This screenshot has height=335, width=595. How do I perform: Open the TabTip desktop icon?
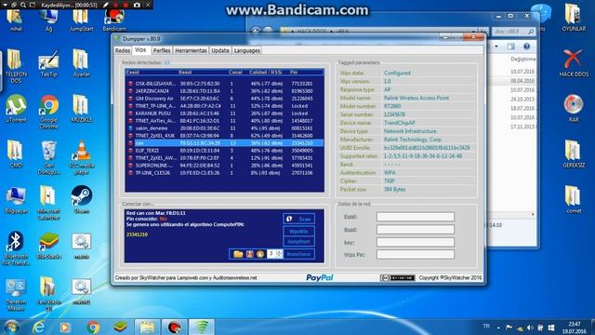pyautogui.click(x=49, y=63)
